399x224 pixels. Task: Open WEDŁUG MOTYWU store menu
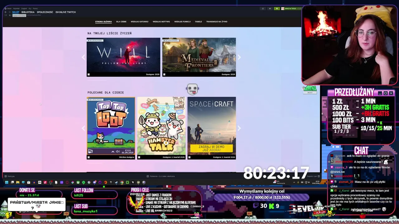(161, 22)
